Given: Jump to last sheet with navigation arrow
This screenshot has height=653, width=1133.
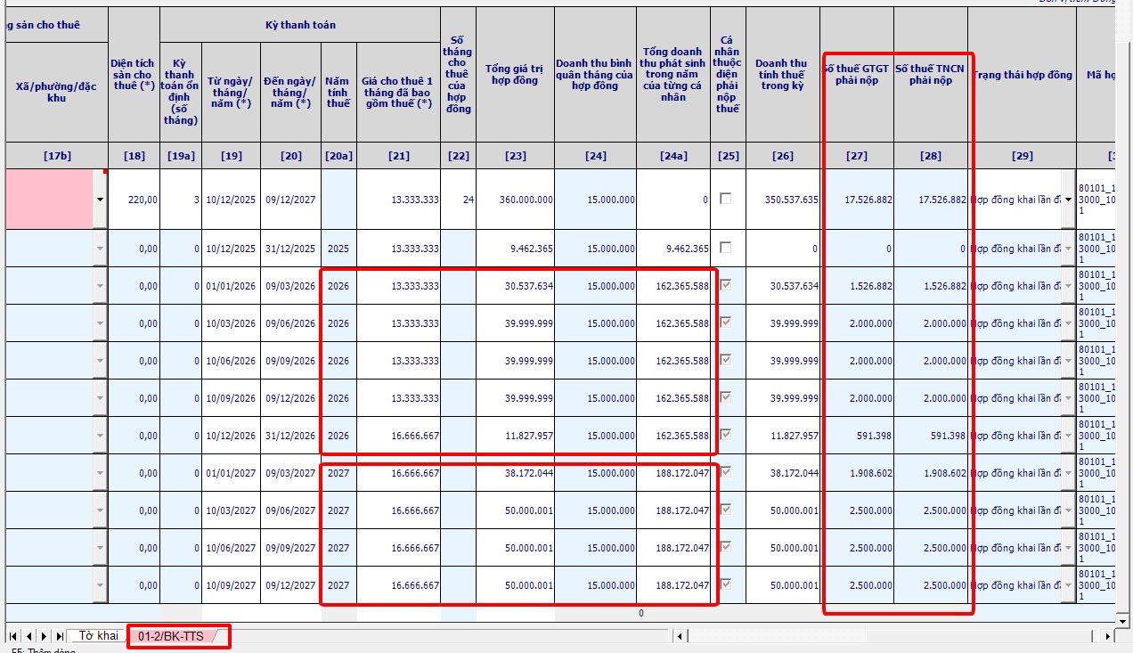Looking at the screenshot, I should [x=59, y=636].
